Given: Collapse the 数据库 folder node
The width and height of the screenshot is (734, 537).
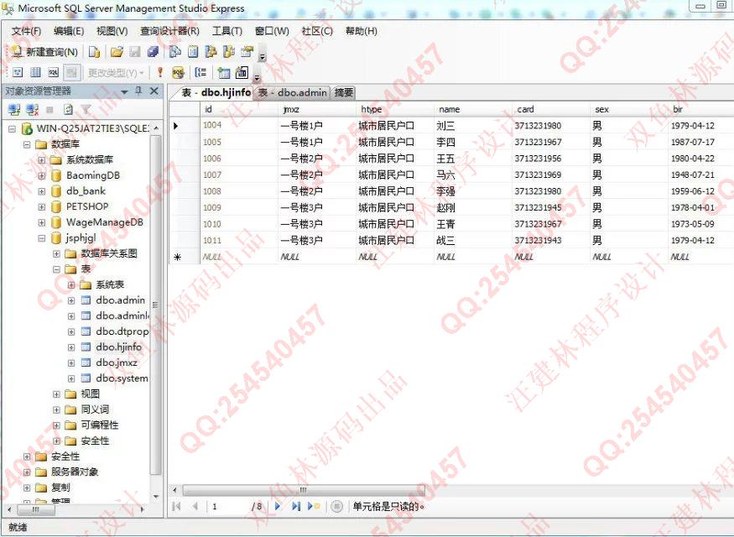Looking at the screenshot, I should pyautogui.click(x=27, y=144).
